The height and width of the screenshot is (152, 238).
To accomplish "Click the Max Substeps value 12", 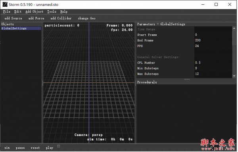I will click(197, 74).
